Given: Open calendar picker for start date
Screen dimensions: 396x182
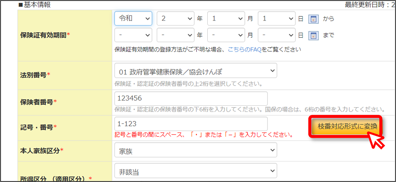Looking at the screenshot, I should 314,19.
